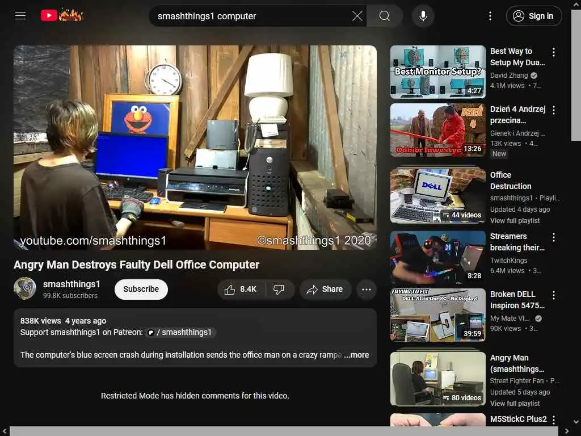Screen dimensions: 581x436
Task: Click the vertical page scrollbar thumb
Action: 576,74
